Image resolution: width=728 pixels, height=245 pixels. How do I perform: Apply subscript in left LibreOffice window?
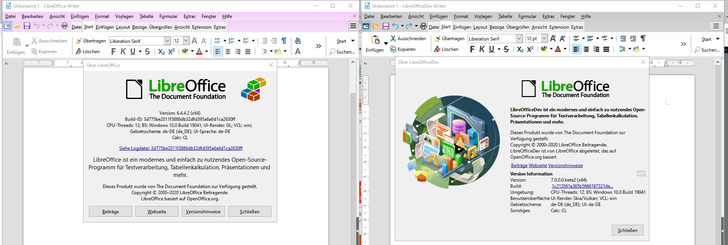point(161,52)
